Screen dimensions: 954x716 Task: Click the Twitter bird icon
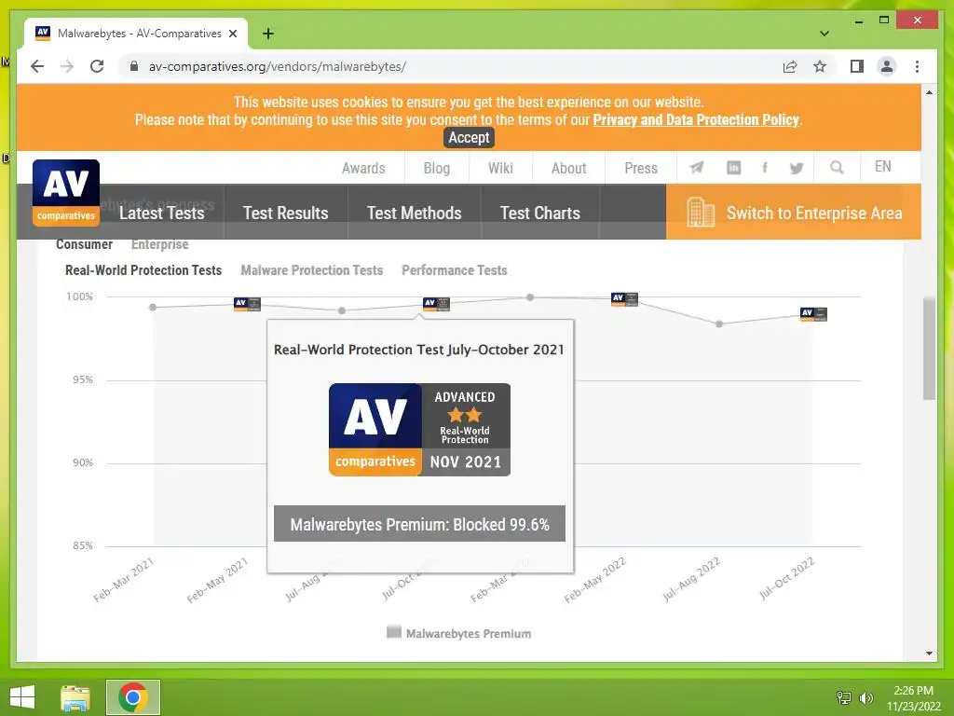tap(797, 168)
